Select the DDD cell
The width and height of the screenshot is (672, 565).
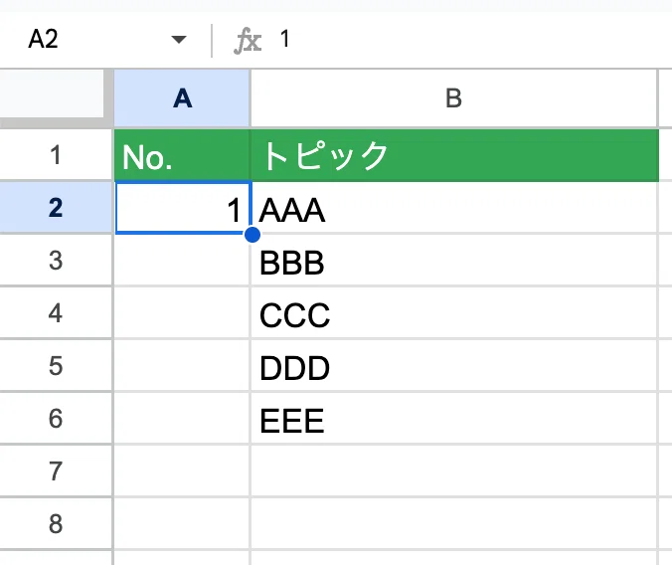(x=454, y=366)
